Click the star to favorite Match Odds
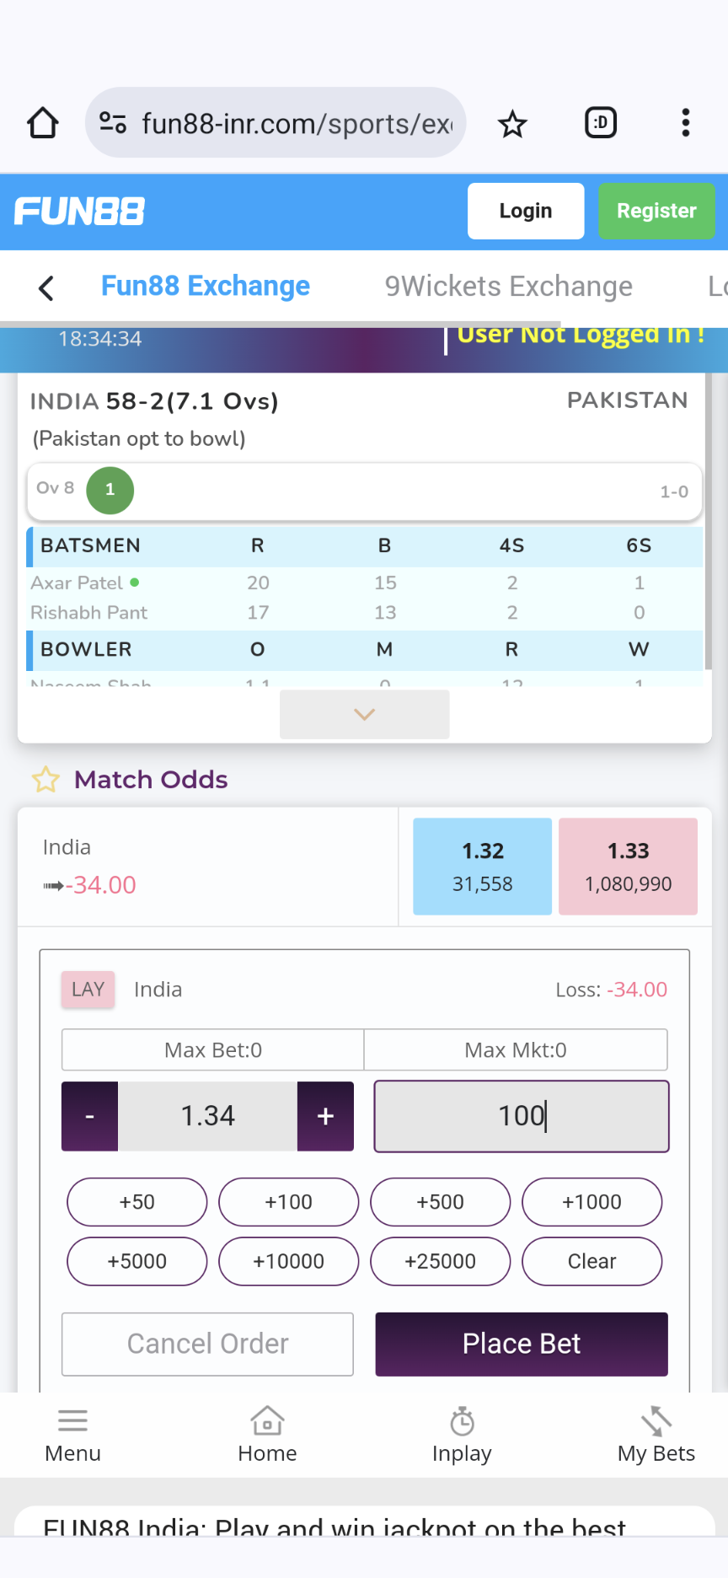 [x=45, y=780]
